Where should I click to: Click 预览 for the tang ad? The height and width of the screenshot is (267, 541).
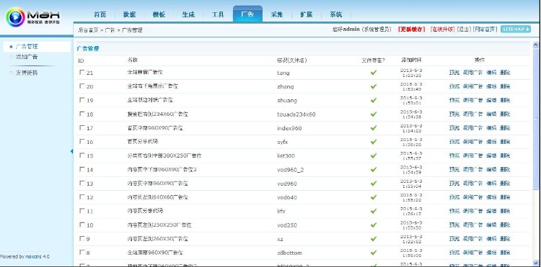[x=454, y=73]
